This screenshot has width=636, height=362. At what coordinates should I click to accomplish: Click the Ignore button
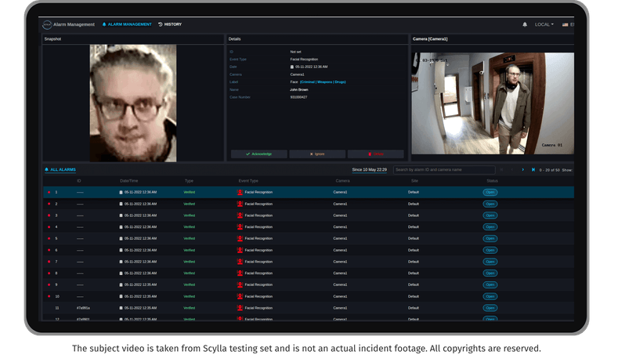click(317, 154)
